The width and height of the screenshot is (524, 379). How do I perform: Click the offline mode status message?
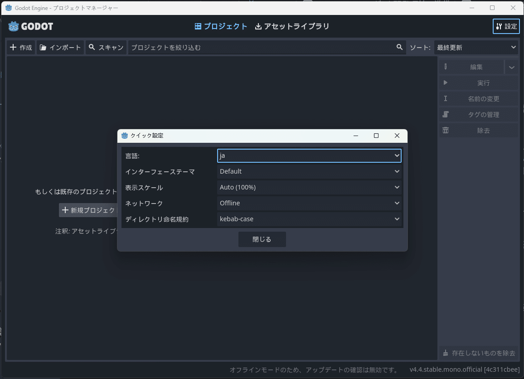(315, 370)
